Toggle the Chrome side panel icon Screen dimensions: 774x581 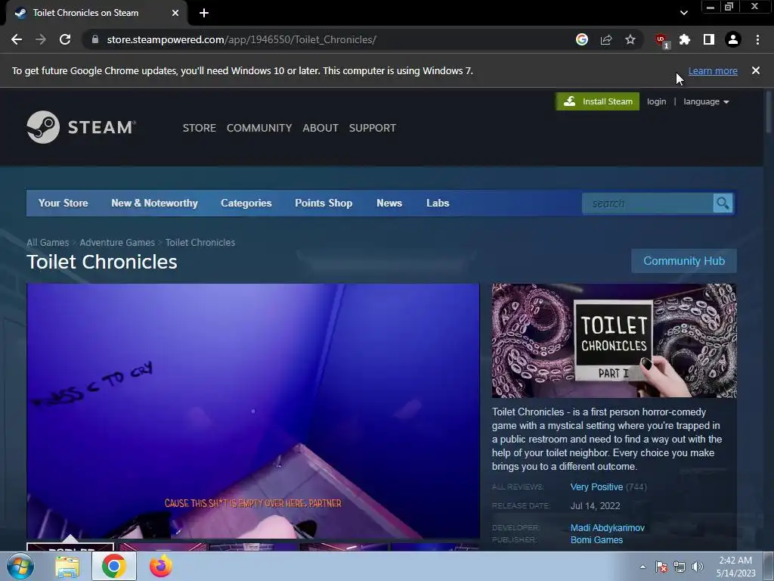[709, 39]
